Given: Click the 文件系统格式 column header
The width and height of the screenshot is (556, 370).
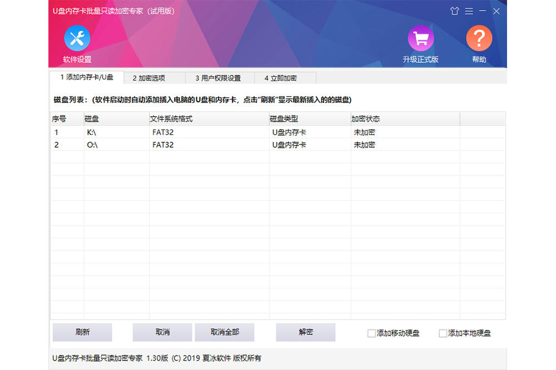Looking at the screenshot, I should 172,118.
